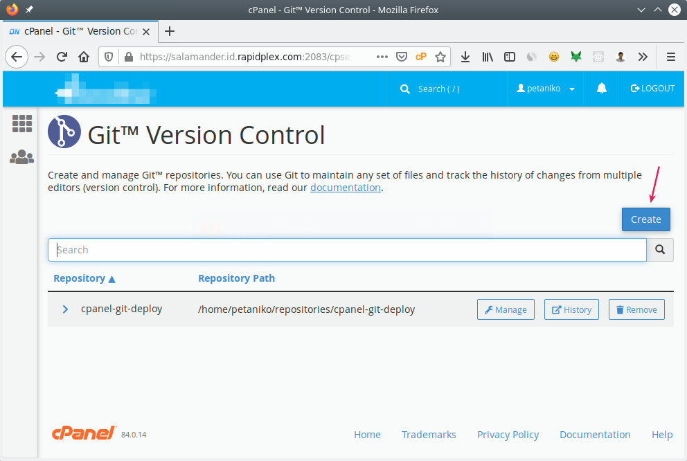Image resolution: width=687 pixels, height=461 pixels.
Task: Click the Home icon in the browser toolbar
Action: (83, 57)
